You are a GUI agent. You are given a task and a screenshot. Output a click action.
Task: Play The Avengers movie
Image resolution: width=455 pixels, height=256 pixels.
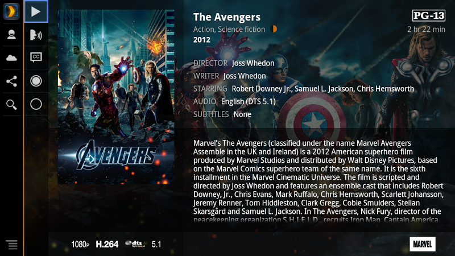click(x=36, y=11)
